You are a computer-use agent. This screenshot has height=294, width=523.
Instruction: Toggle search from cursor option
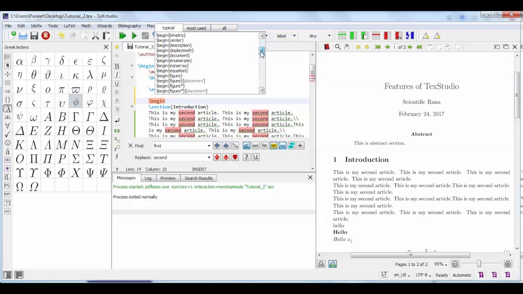point(282,146)
